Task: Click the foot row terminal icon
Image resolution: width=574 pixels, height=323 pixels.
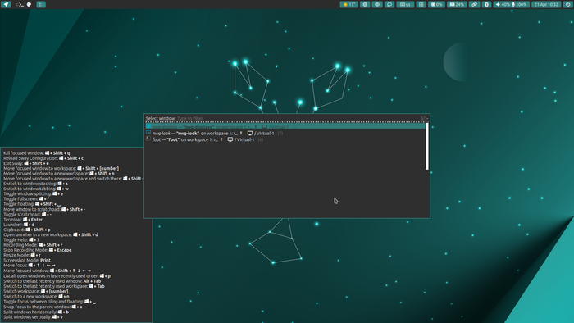Action: coord(148,139)
